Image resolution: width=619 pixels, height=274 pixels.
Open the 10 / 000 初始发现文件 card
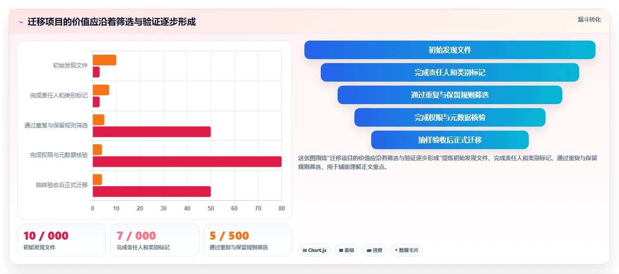(62, 240)
